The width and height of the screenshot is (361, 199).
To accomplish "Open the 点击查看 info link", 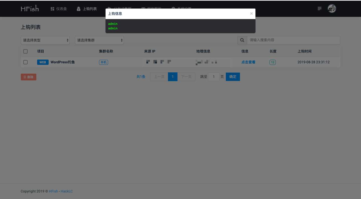I will click(248, 62).
